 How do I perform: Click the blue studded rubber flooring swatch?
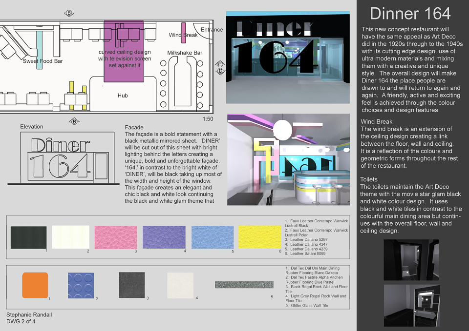81,285
